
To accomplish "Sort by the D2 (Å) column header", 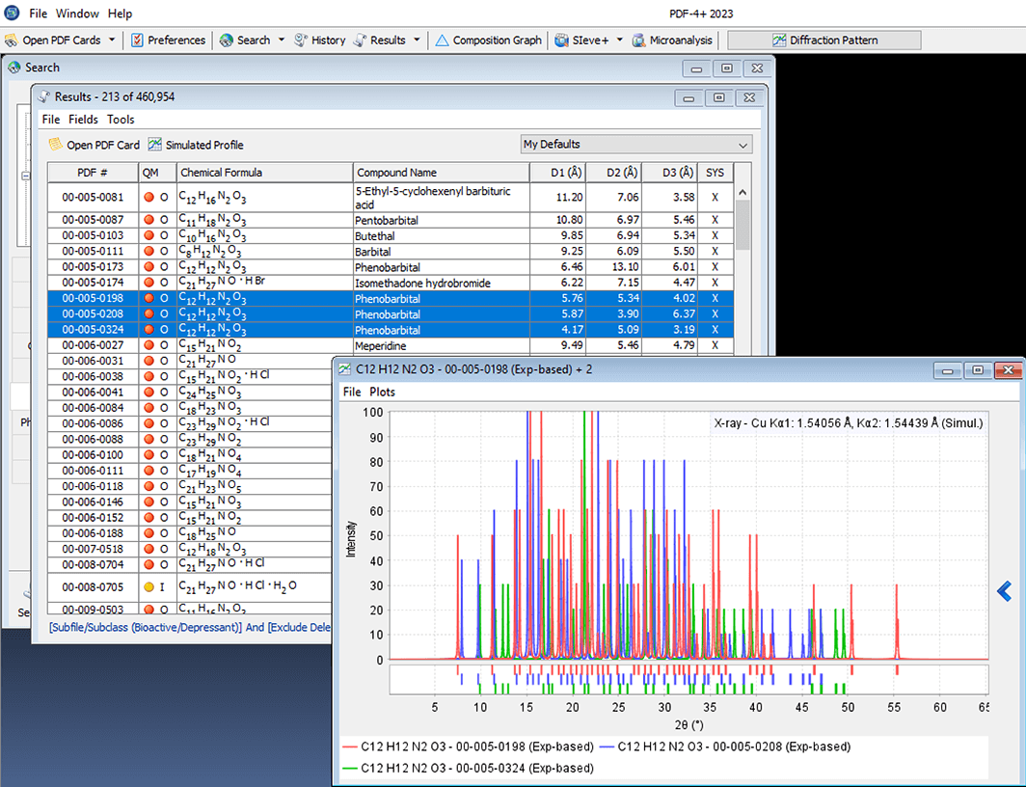I will tap(613, 172).
